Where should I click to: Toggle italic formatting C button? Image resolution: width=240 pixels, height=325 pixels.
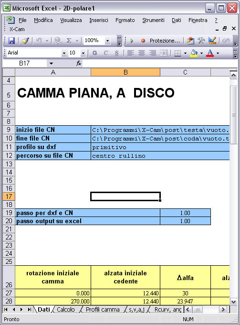tap(106, 53)
